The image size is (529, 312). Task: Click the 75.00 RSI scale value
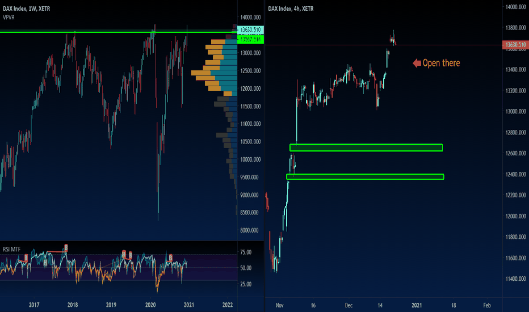246,252
